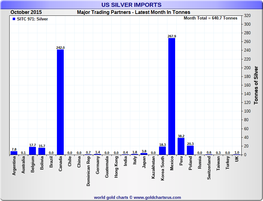
Task: Click the tall Mexico bar
Action: click(172, 96)
